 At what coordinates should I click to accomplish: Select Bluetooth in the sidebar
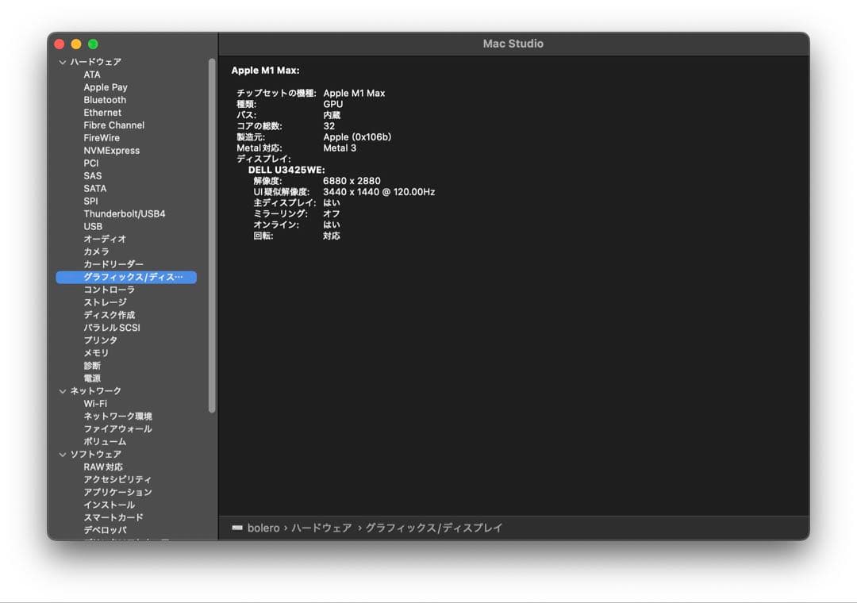point(105,99)
